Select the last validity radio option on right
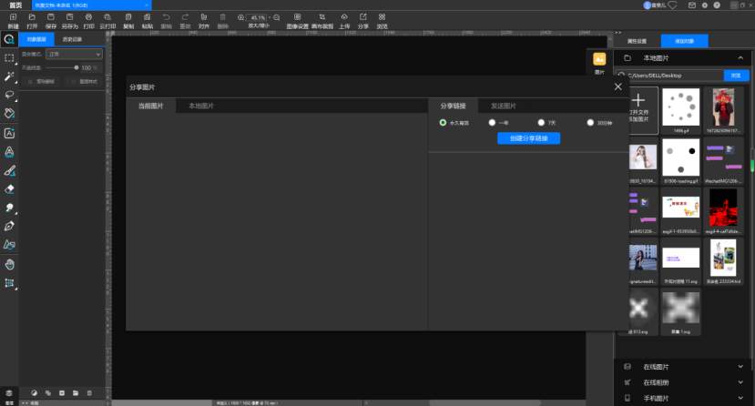The width and height of the screenshot is (755, 406). (x=590, y=123)
